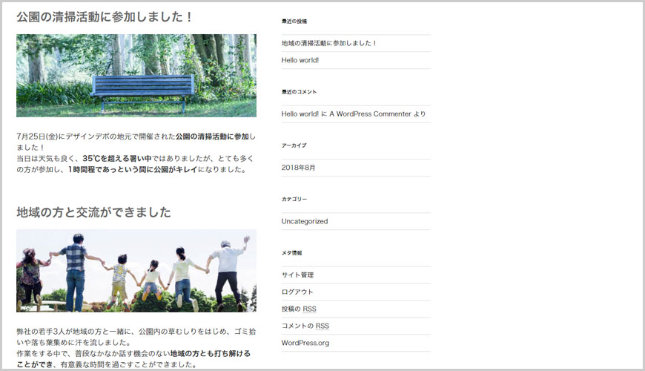
Task: Open the Uncategorized category link
Action: click(305, 221)
